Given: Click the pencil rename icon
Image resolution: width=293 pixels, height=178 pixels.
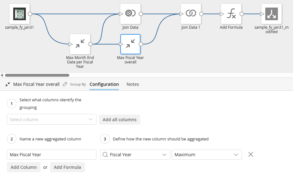Looking at the screenshot, I should 65,84.
